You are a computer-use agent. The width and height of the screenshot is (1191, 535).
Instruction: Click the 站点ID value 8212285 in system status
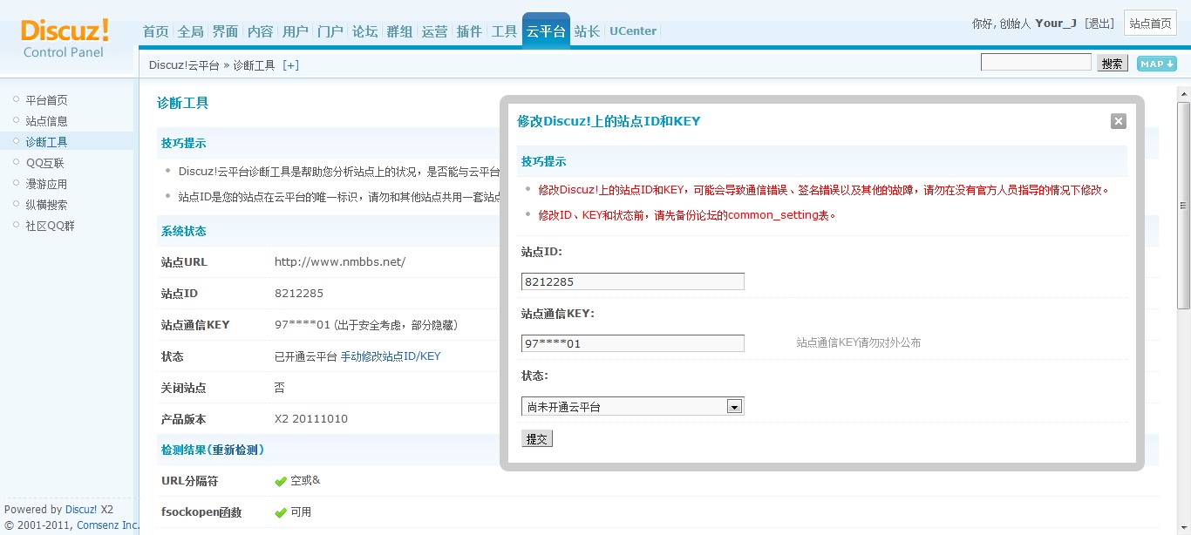tap(299, 294)
